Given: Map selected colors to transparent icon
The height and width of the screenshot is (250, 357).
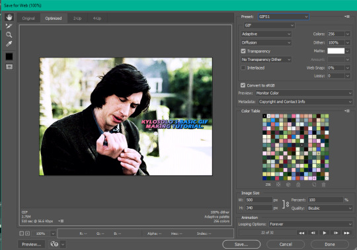Looking at the screenshot, I should click(x=278, y=185).
